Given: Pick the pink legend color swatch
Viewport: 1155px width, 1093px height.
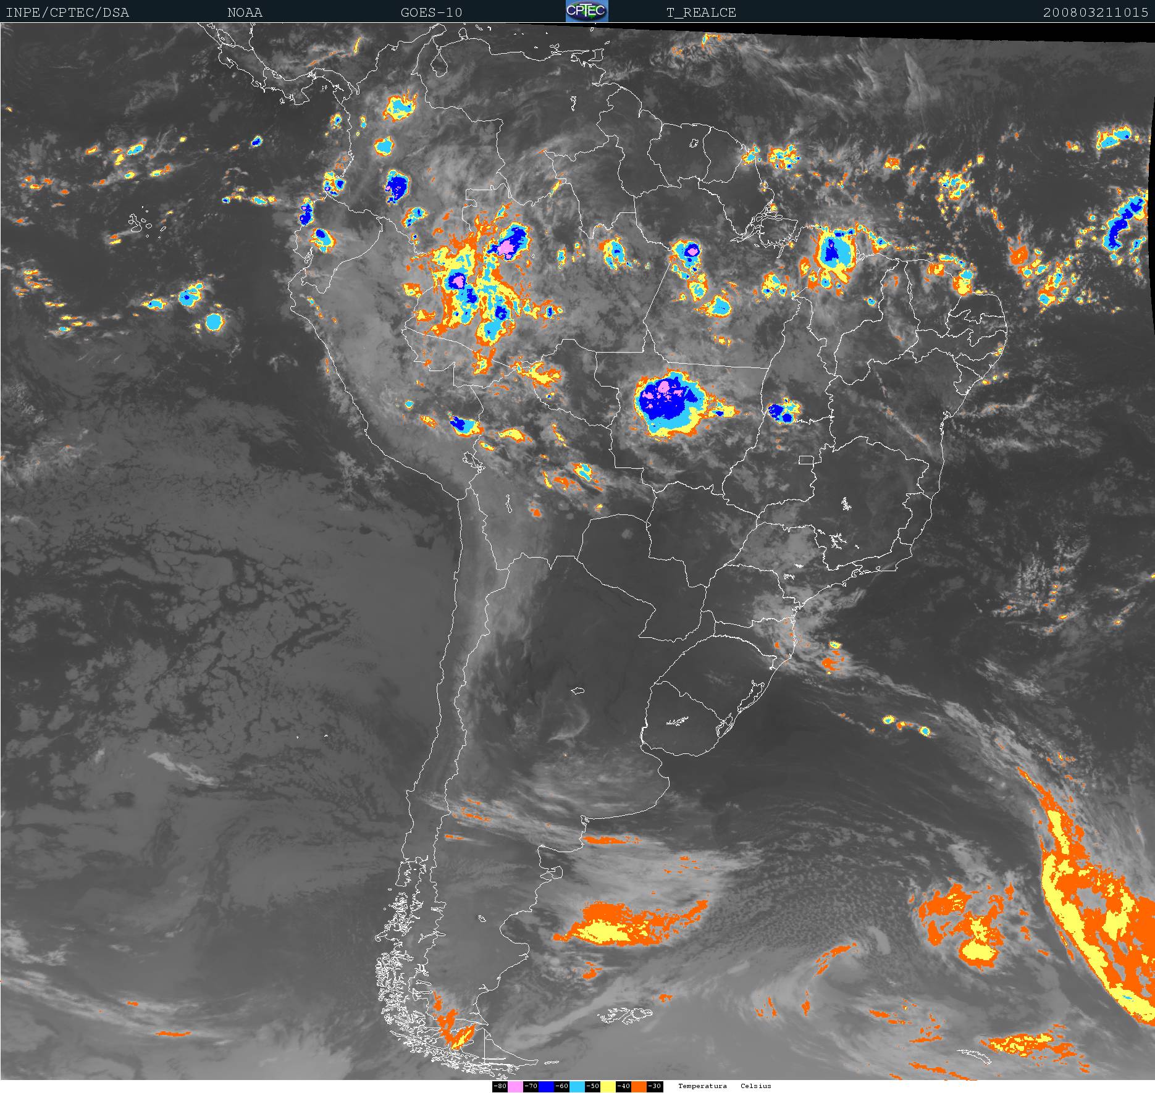Looking at the screenshot, I should (x=515, y=1086).
